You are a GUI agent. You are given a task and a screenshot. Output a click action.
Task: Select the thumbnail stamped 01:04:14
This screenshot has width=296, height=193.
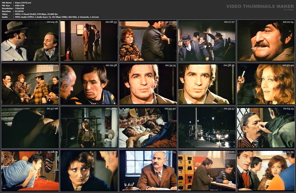pyautogui.click(x=266, y=127)
